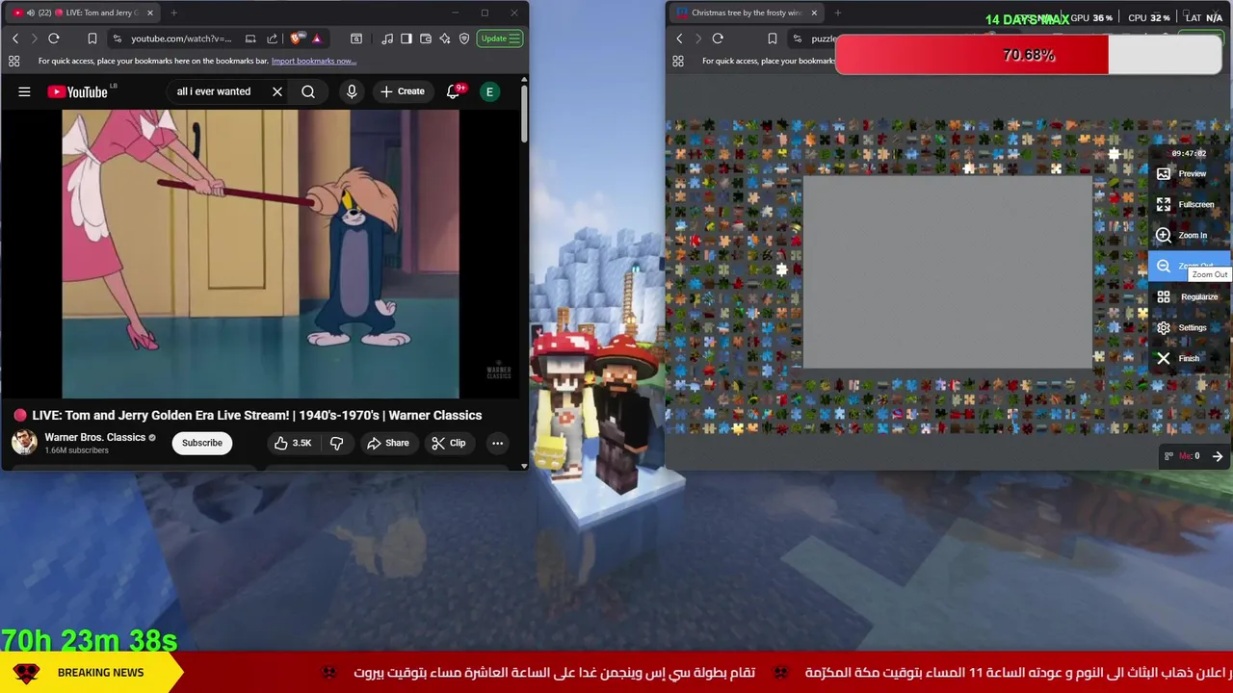Share the page from the address bar

pyautogui.click(x=272, y=38)
